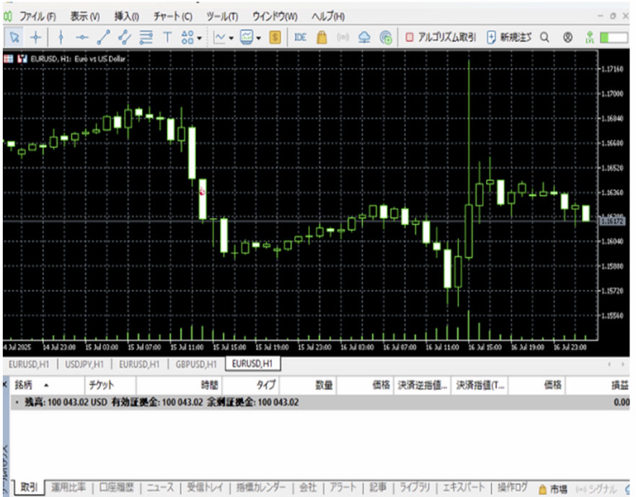Select the text label tool
The height and width of the screenshot is (497, 636).
167,37
